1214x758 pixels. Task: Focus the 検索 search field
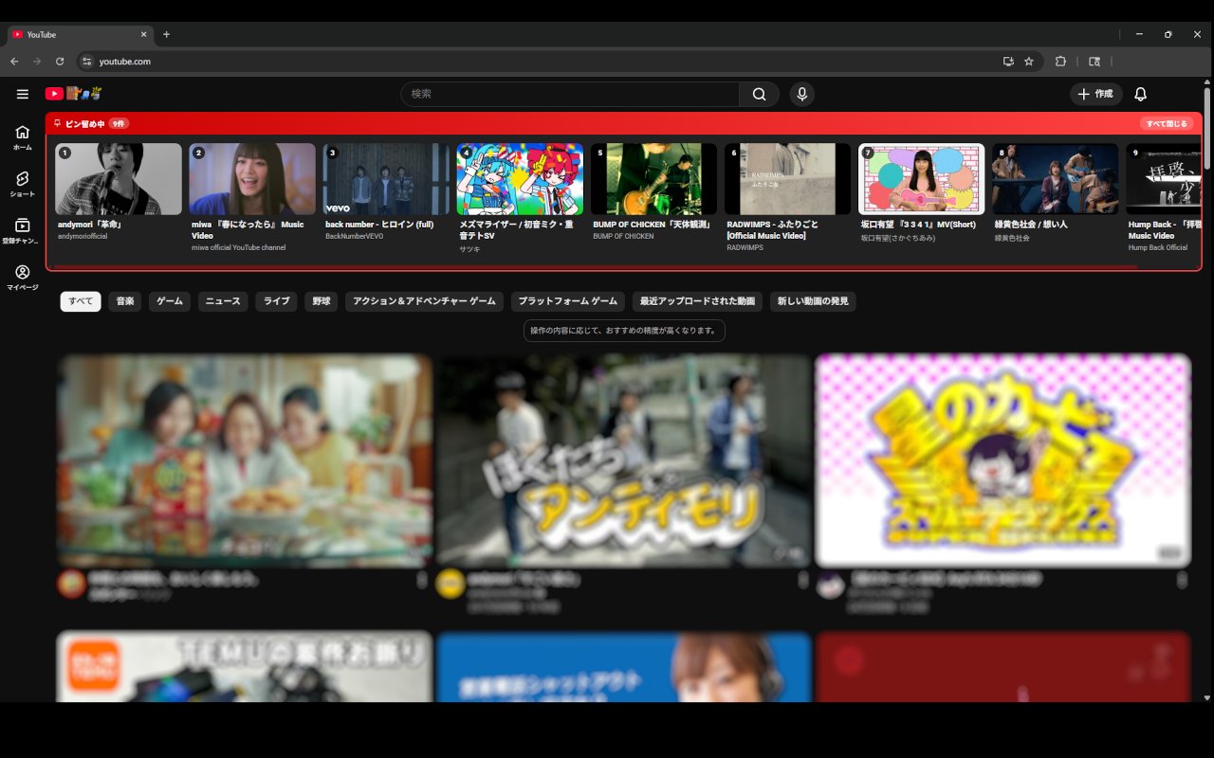pos(570,94)
